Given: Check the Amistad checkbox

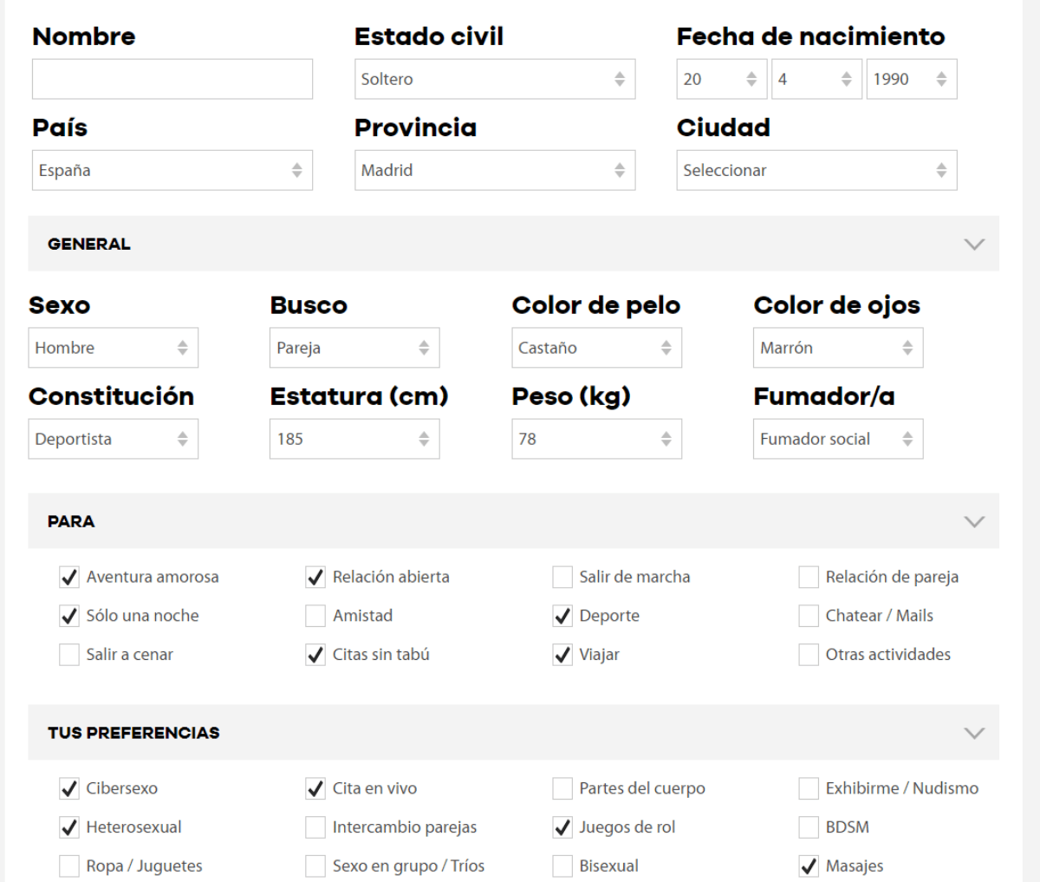Looking at the screenshot, I should [x=315, y=616].
